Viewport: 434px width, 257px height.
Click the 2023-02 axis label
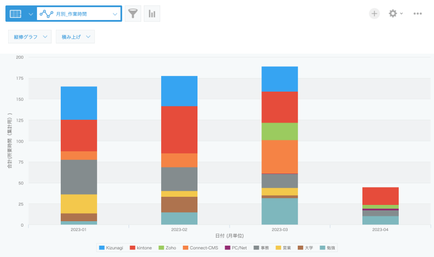click(180, 229)
